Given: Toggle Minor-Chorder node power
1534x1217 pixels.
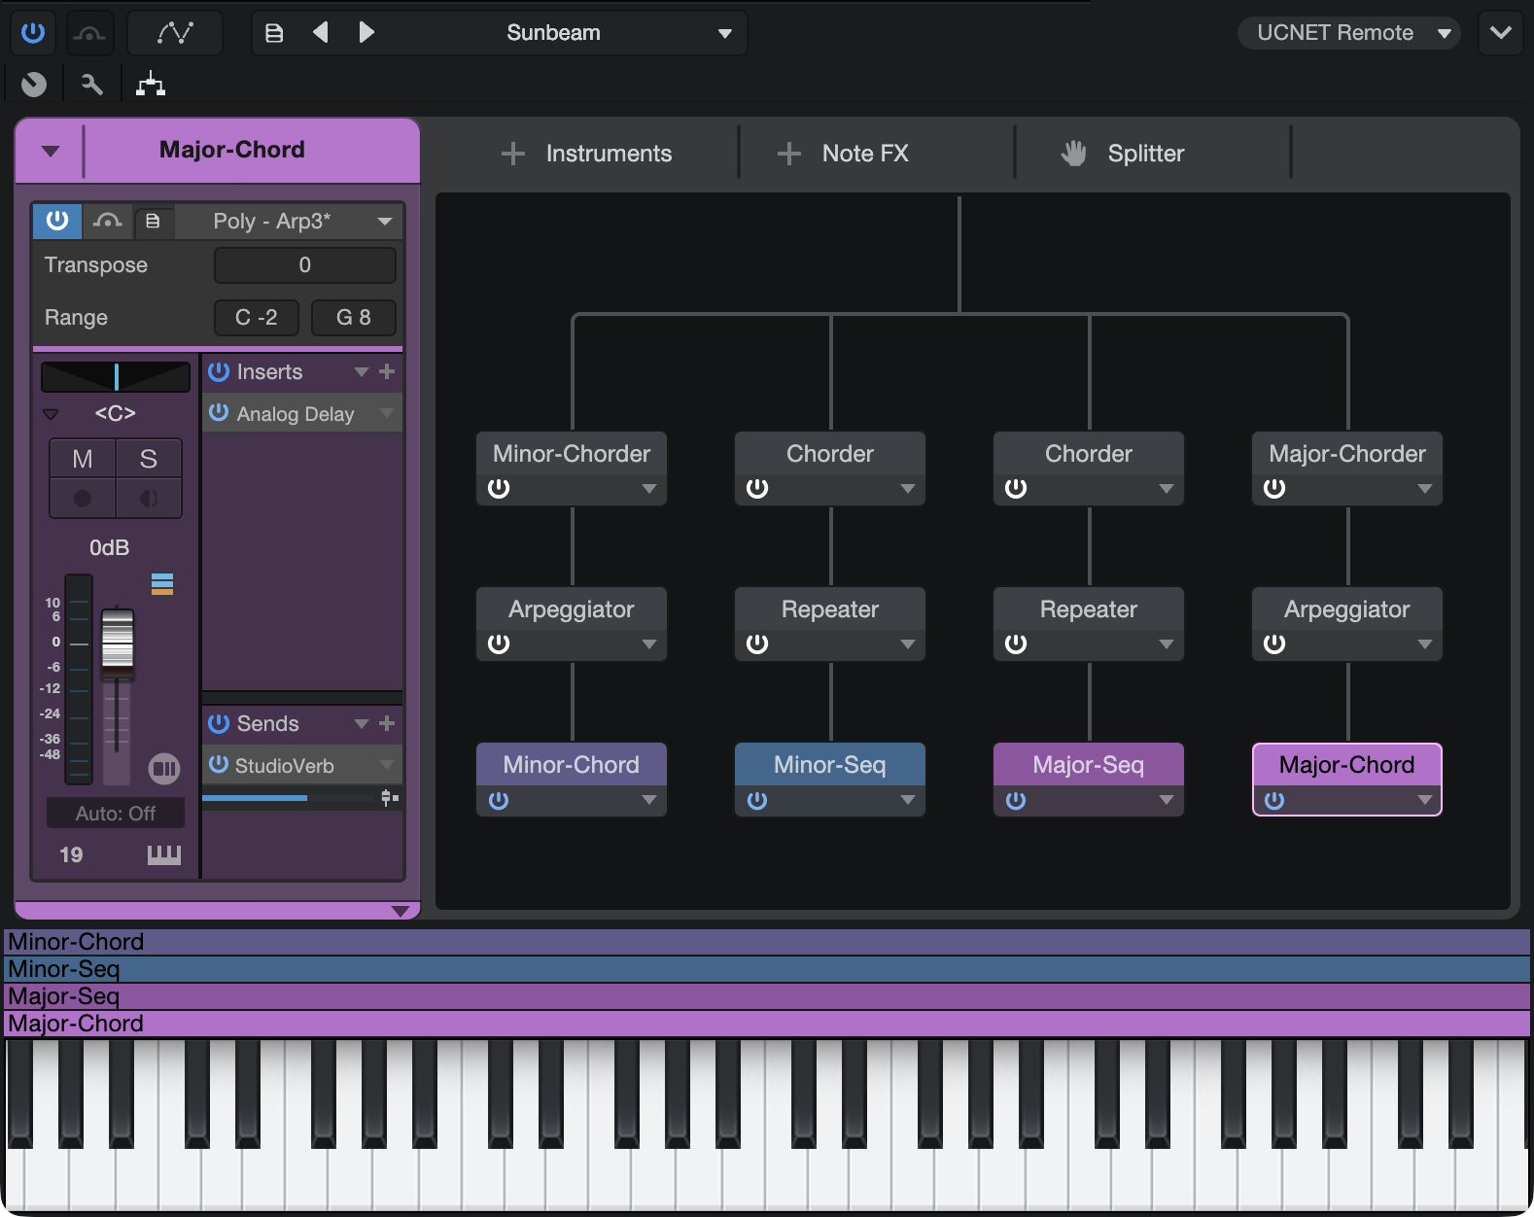Looking at the screenshot, I should click(499, 488).
